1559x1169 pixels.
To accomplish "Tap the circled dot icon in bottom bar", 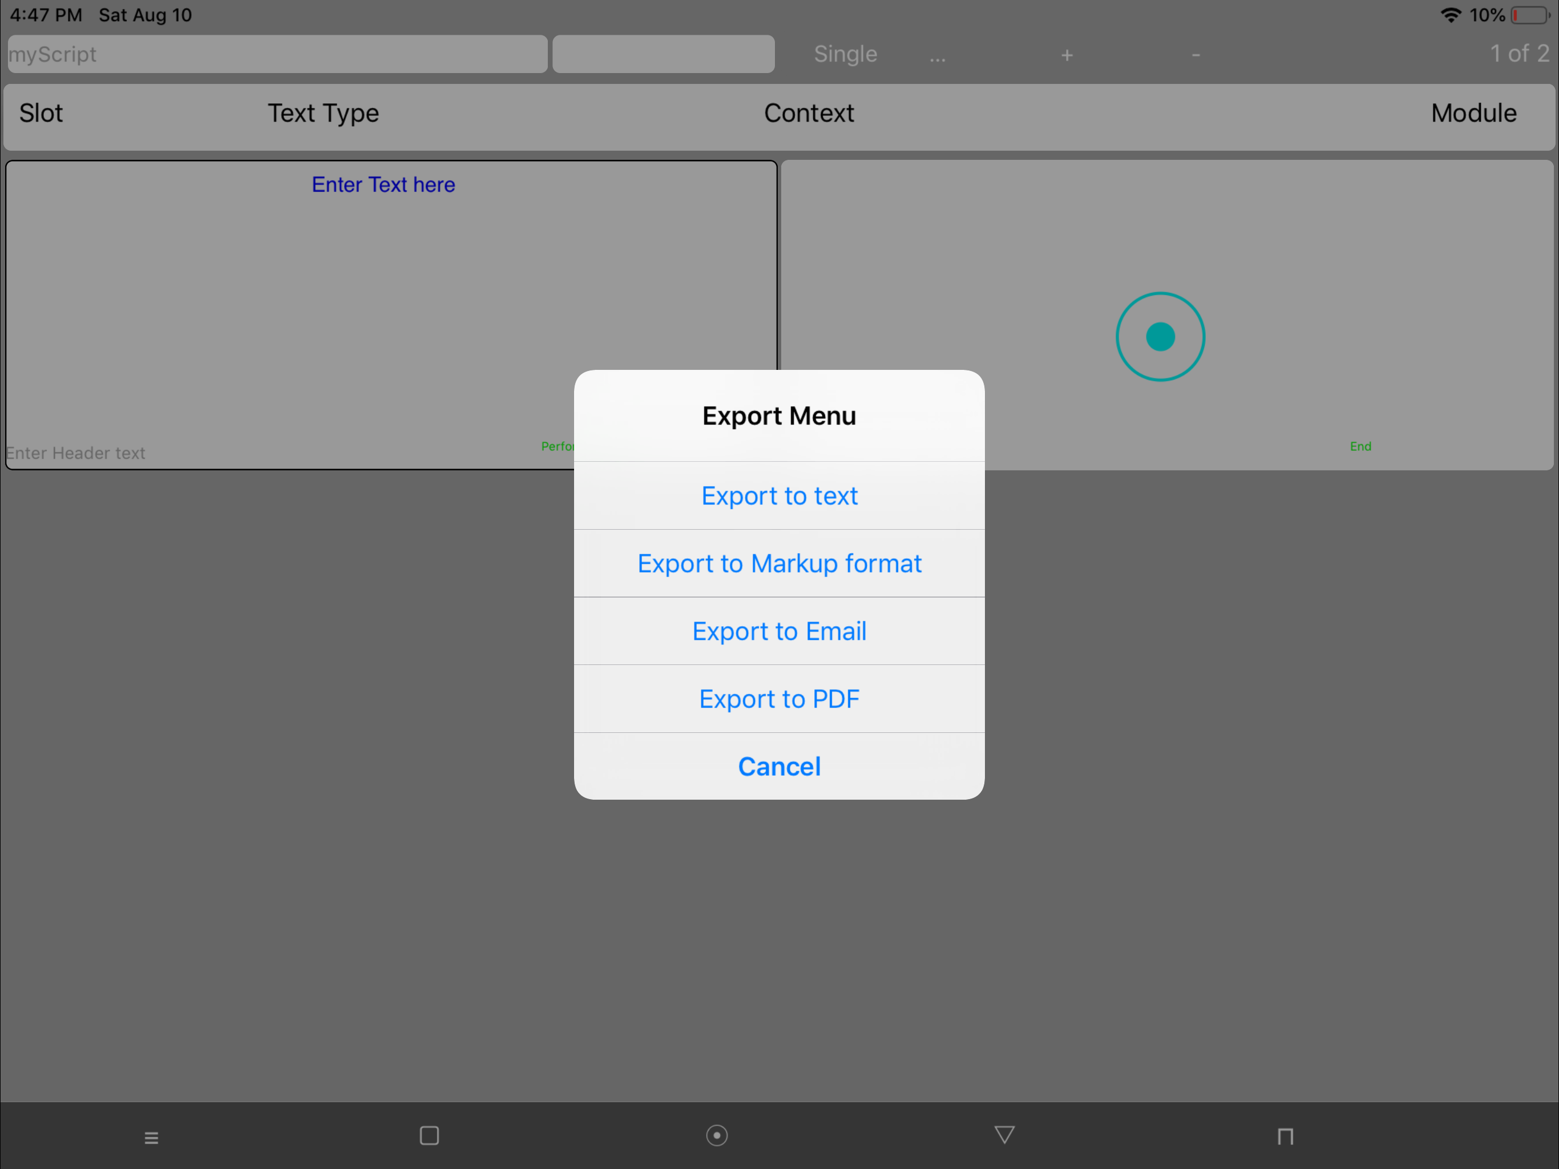I will [717, 1135].
